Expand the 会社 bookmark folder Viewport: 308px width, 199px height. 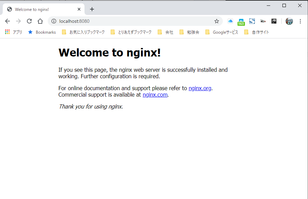coord(166,32)
